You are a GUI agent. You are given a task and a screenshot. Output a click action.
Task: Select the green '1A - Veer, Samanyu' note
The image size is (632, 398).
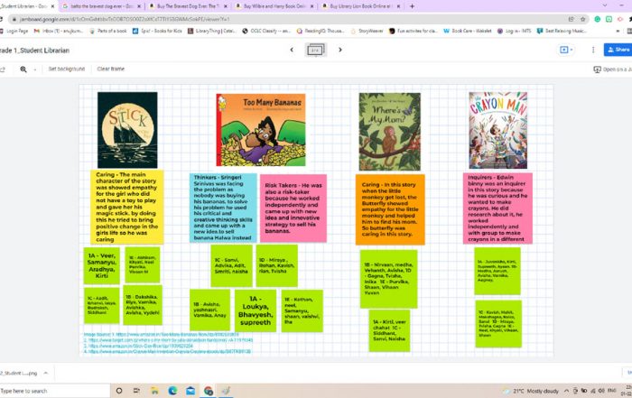click(101, 266)
